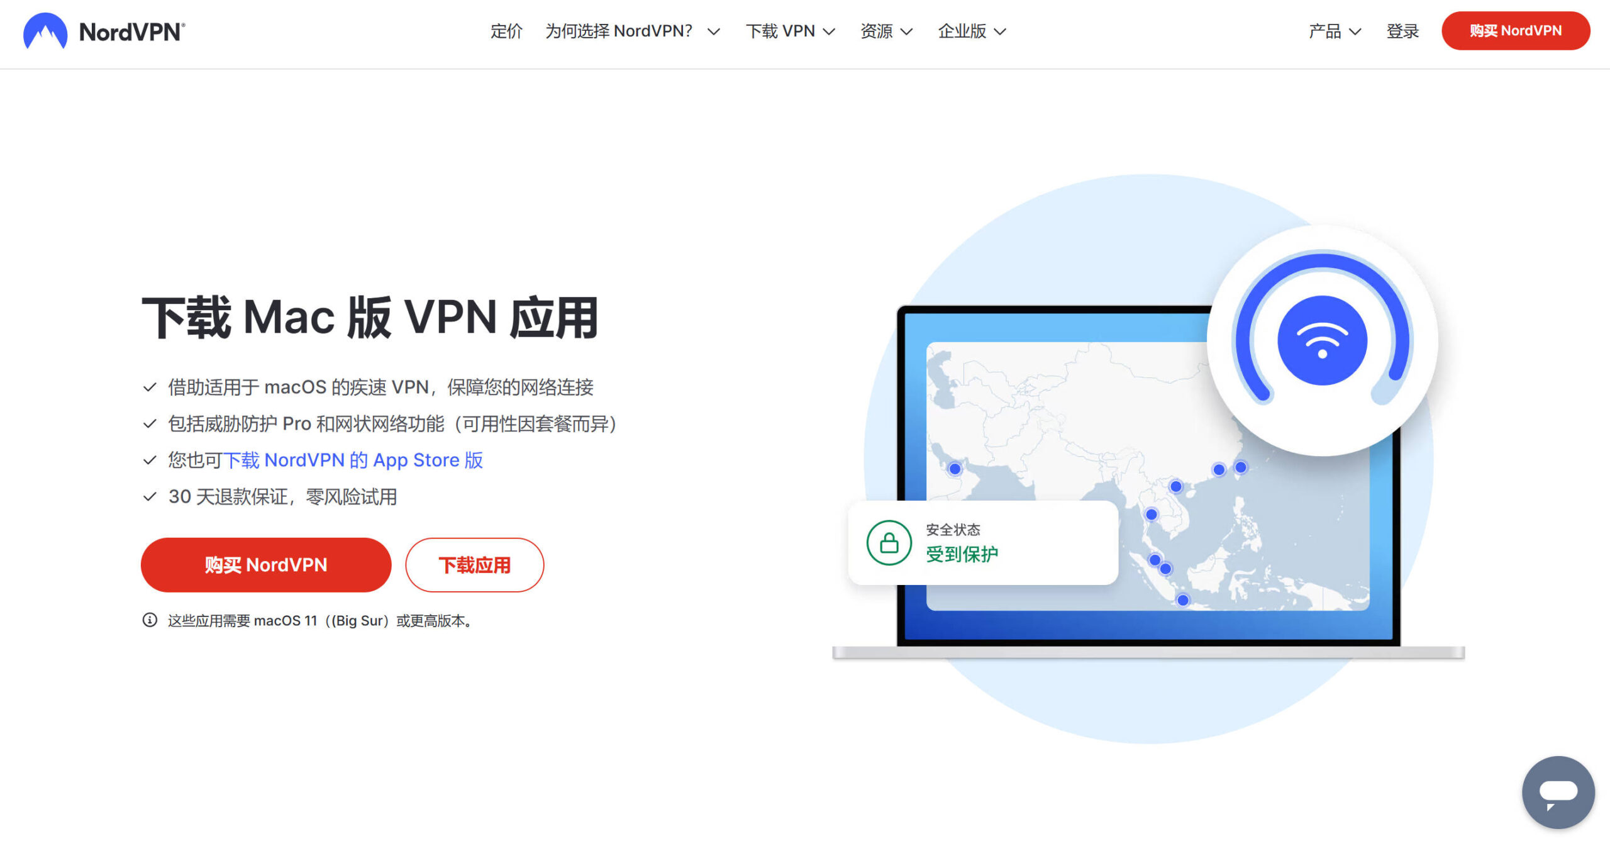Click the checkmark beside 借助适用于 macOS
The image size is (1610, 841).
[x=150, y=387]
